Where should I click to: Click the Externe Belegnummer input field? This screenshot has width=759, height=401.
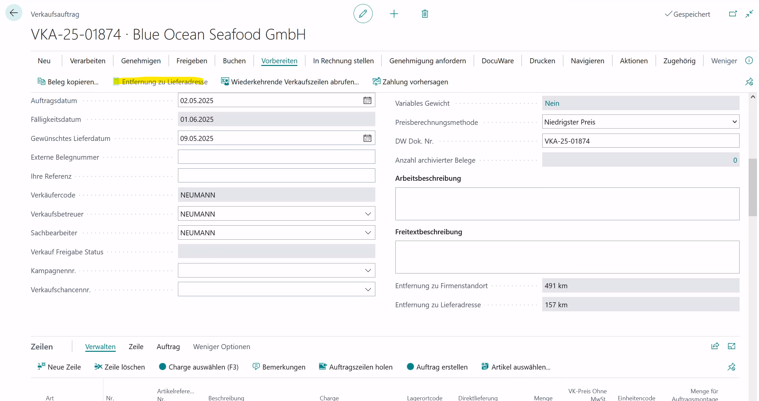tap(276, 157)
